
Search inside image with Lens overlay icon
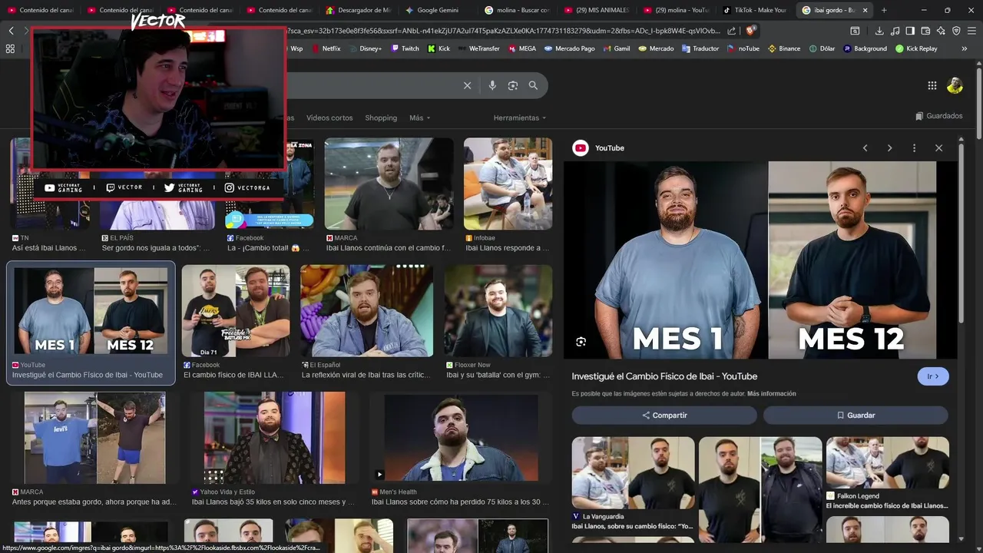coord(581,342)
